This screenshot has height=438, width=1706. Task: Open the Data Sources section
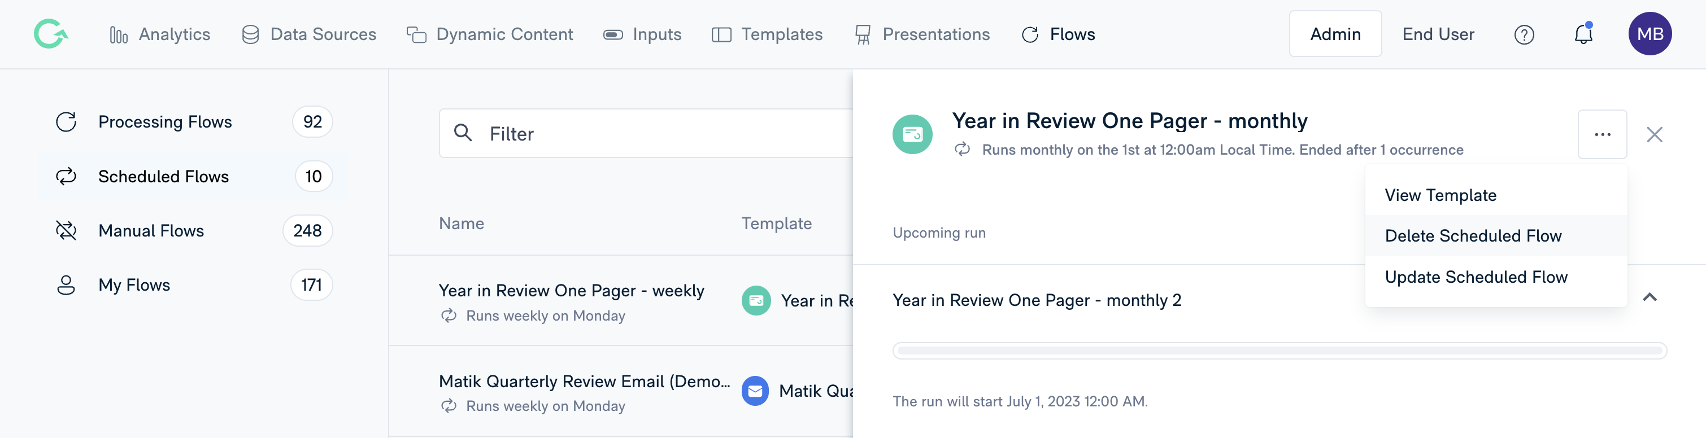pyautogui.click(x=308, y=34)
